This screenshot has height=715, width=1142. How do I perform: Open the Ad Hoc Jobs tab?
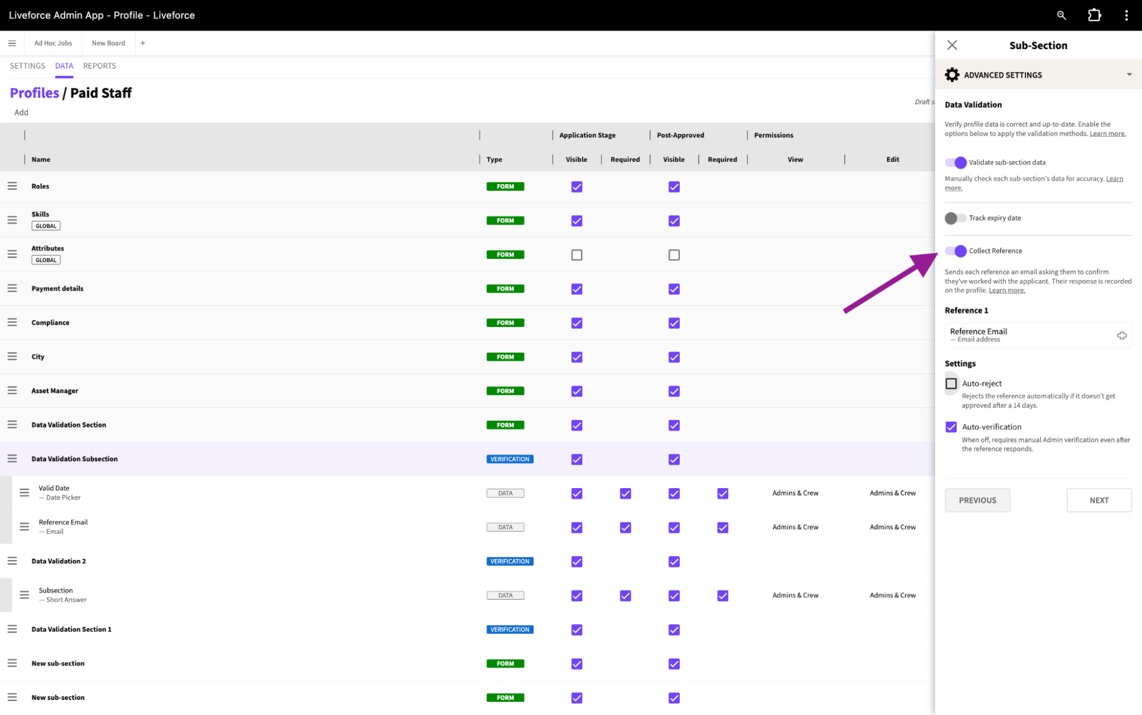click(53, 43)
